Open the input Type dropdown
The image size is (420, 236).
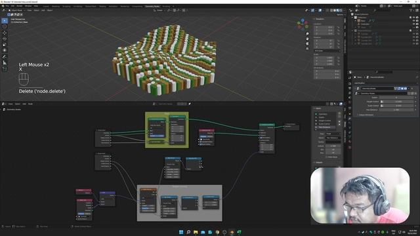pos(333,134)
